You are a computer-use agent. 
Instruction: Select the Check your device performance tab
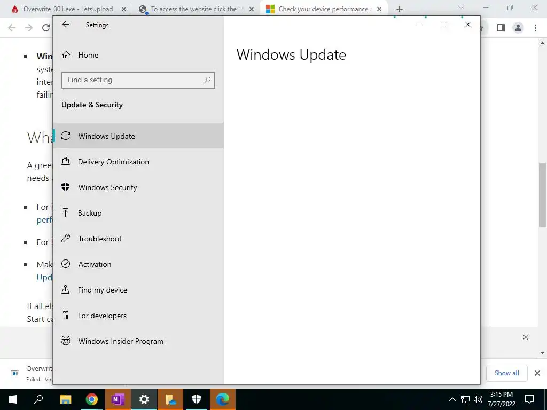point(323,9)
